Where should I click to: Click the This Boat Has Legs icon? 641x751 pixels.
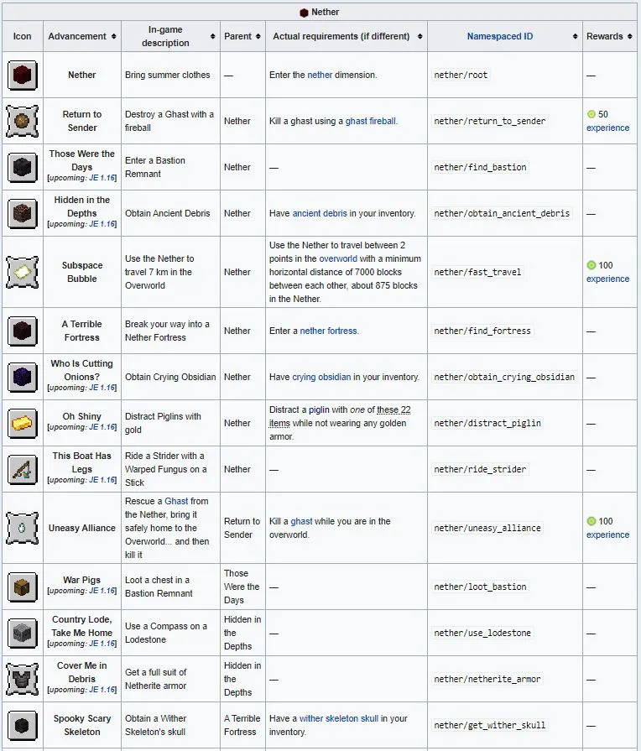pos(22,469)
